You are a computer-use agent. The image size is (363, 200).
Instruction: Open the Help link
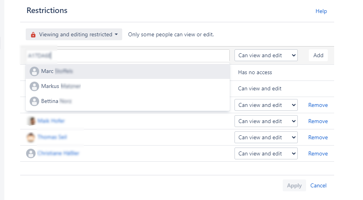(x=321, y=11)
